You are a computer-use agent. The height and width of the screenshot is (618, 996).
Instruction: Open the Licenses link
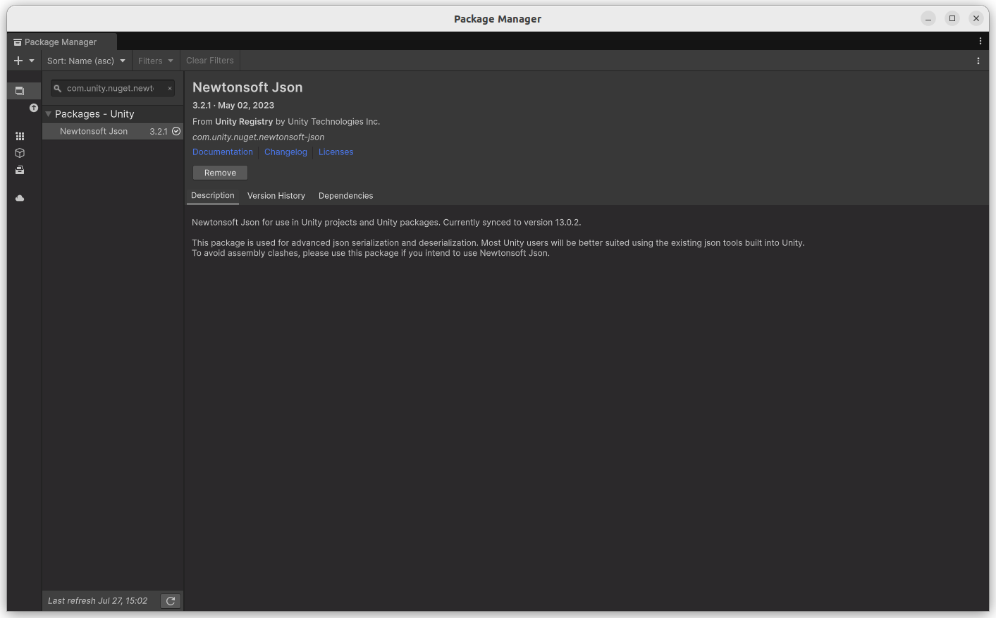(336, 152)
